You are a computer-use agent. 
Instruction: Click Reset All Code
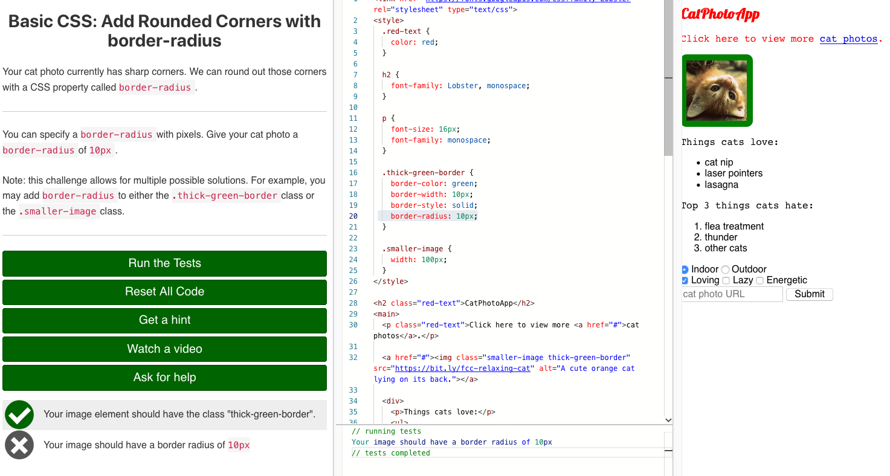[164, 292]
